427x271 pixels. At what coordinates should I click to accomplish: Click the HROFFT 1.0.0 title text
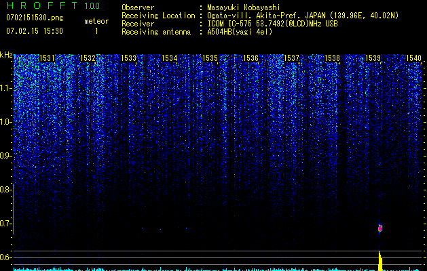tap(53, 5)
